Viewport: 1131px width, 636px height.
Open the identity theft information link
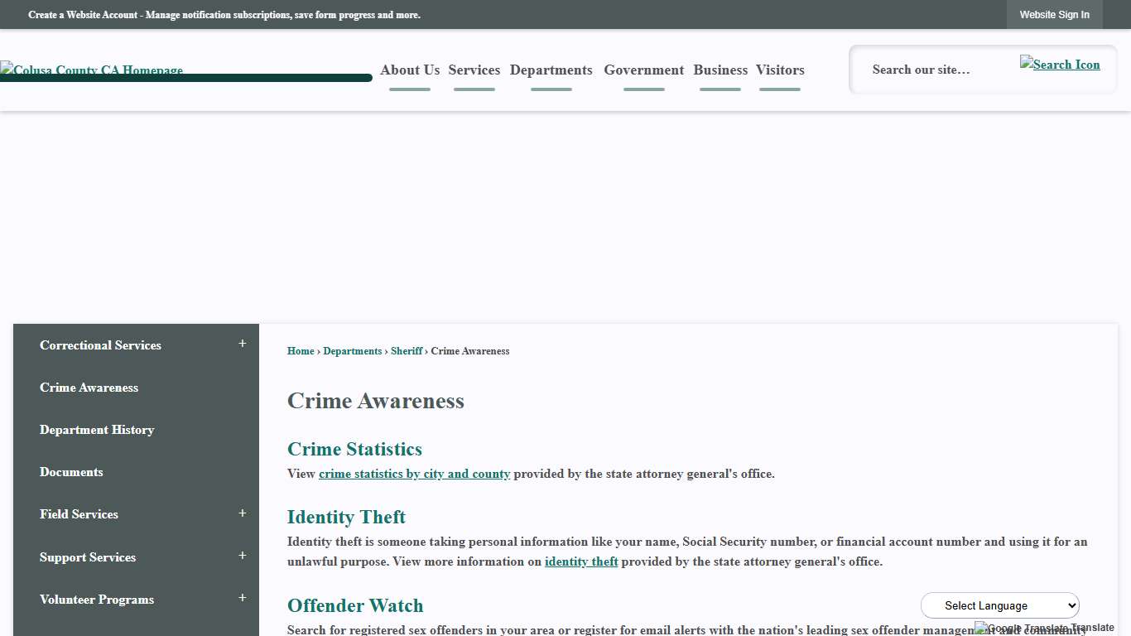pos(581,561)
